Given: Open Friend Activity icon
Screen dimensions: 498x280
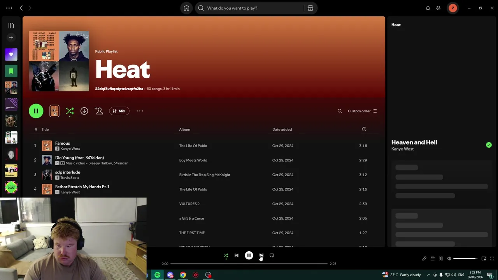Looking at the screenshot, I should click(x=438, y=8).
